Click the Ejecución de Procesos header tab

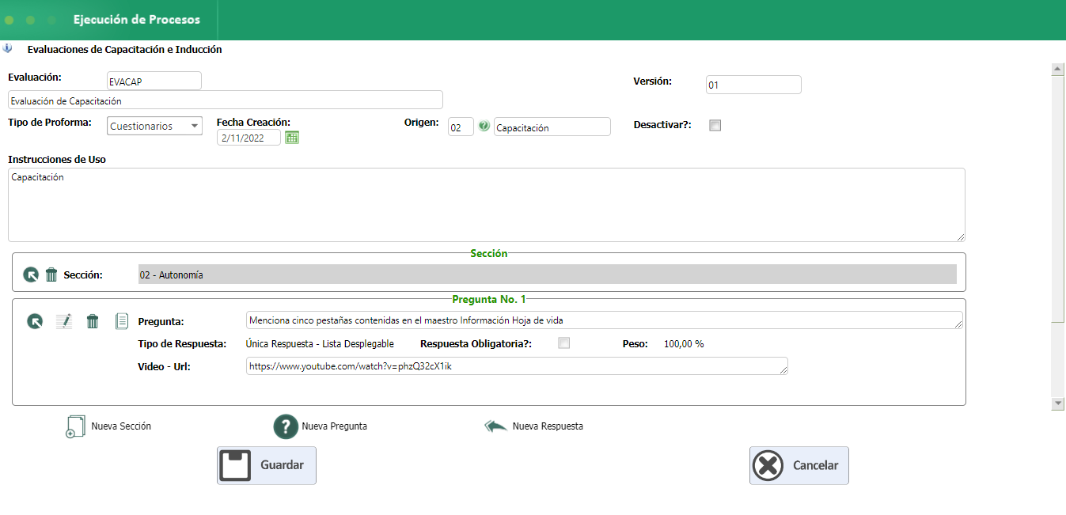[x=137, y=20]
